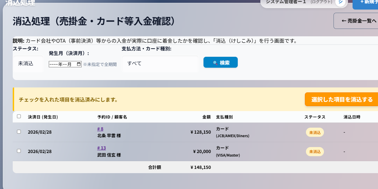378x189 pixels.
Task: Click the user avatar circle 「シ」
Action: [339, 2]
